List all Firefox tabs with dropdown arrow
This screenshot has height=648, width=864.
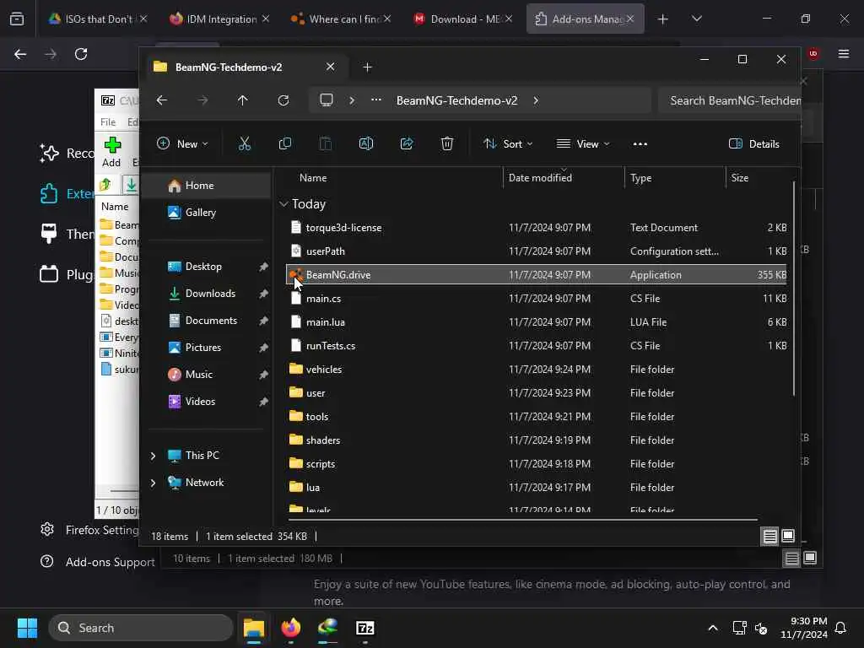696,19
